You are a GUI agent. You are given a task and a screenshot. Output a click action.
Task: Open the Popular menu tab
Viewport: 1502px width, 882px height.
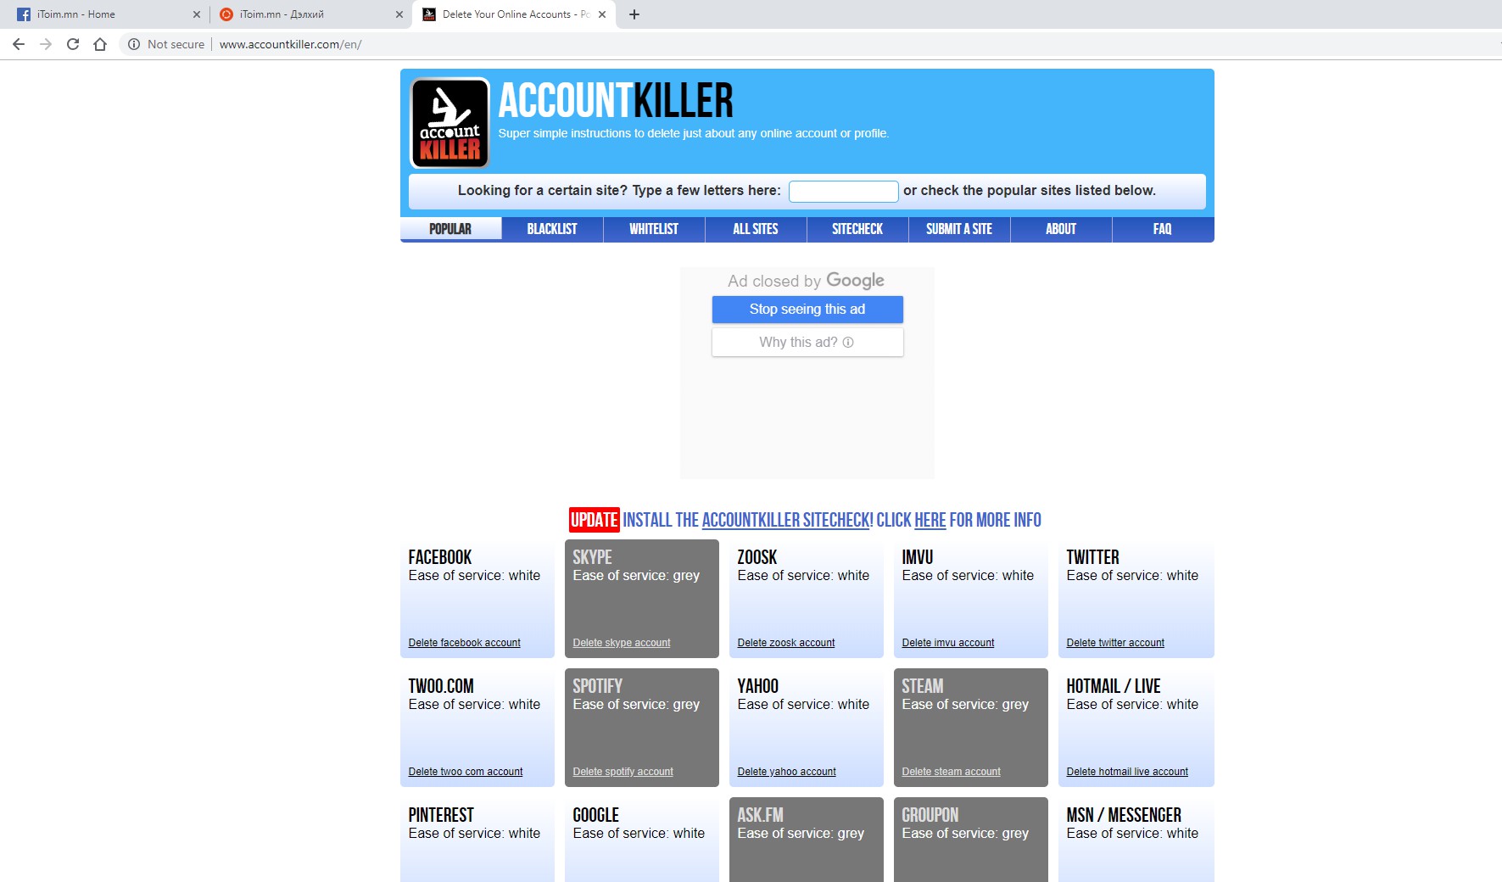[450, 229]
